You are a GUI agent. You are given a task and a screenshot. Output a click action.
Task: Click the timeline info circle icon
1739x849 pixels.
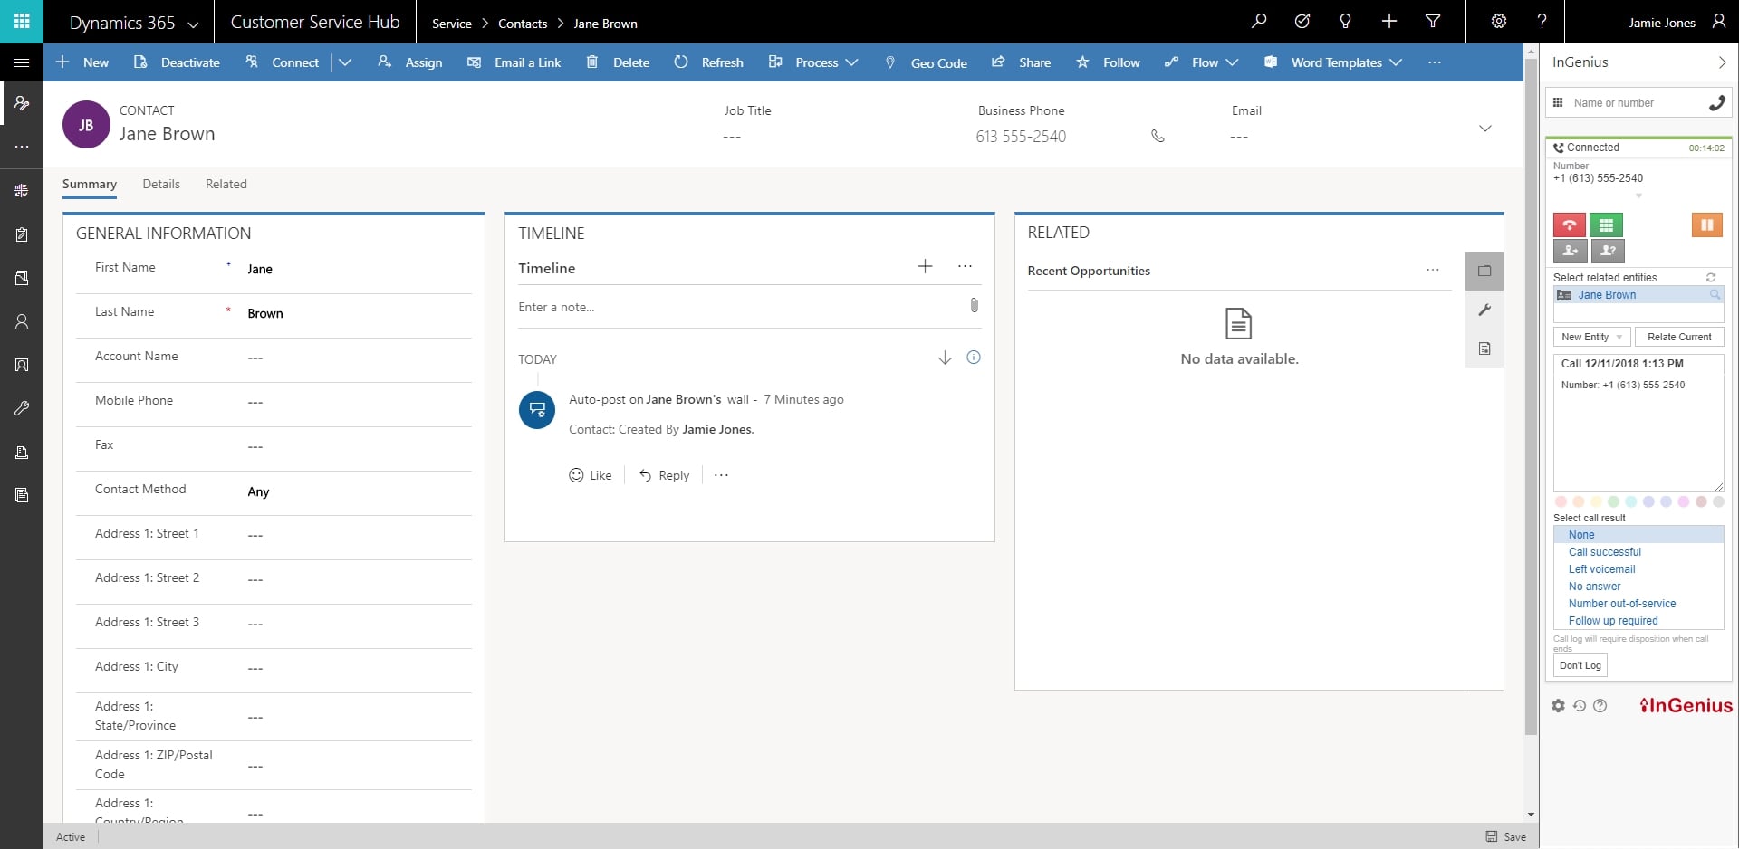974,358
